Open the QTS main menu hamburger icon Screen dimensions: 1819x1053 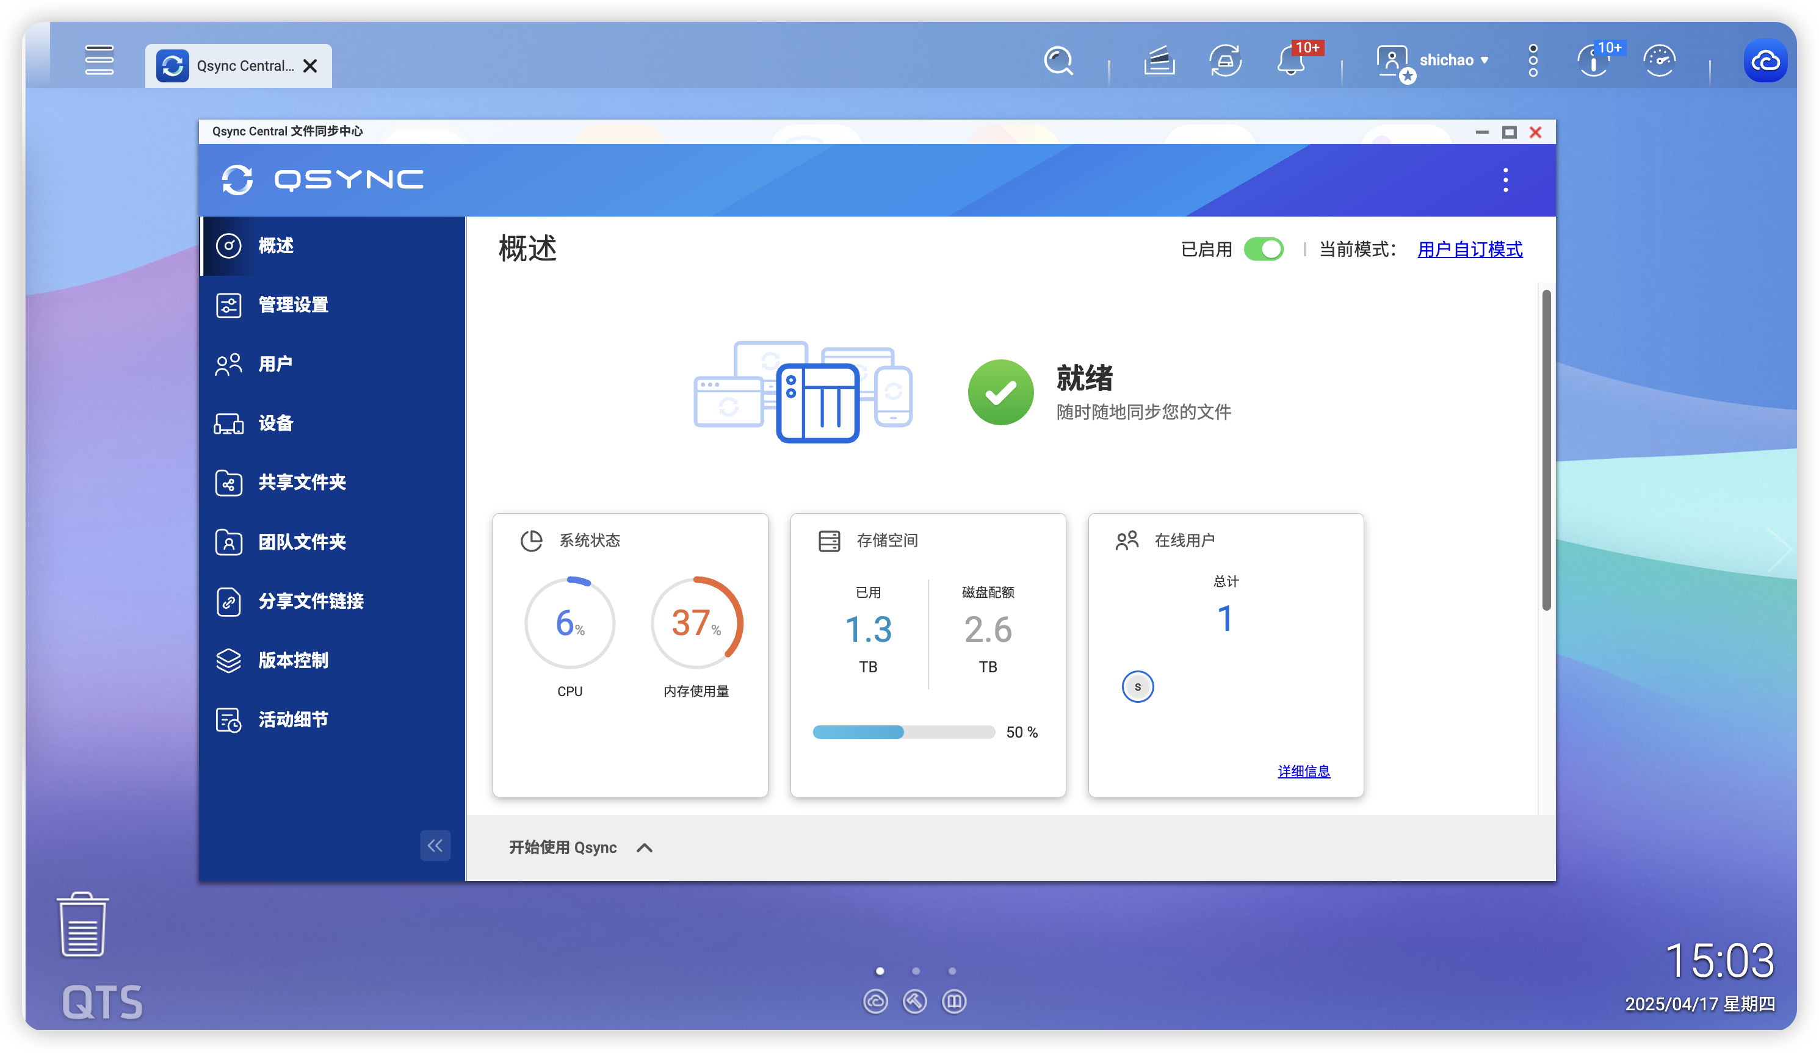(x=99, y=60)
